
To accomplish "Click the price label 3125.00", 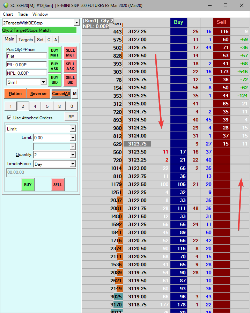I will point(137,104).
